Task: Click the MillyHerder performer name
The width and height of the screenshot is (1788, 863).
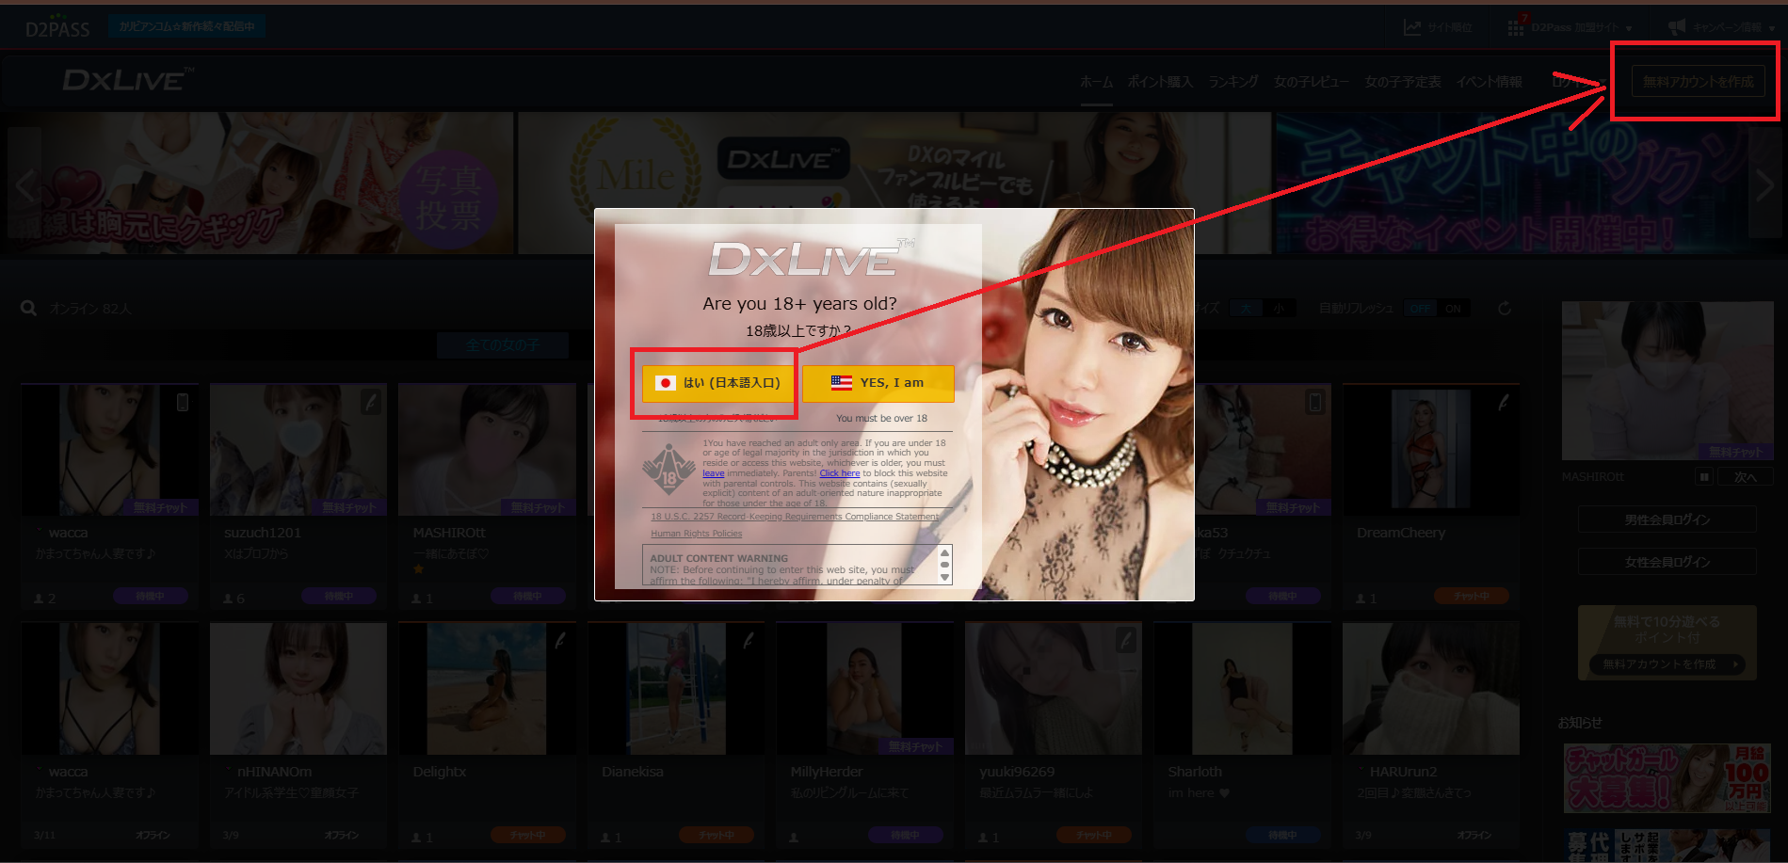Action: point(827,772)
